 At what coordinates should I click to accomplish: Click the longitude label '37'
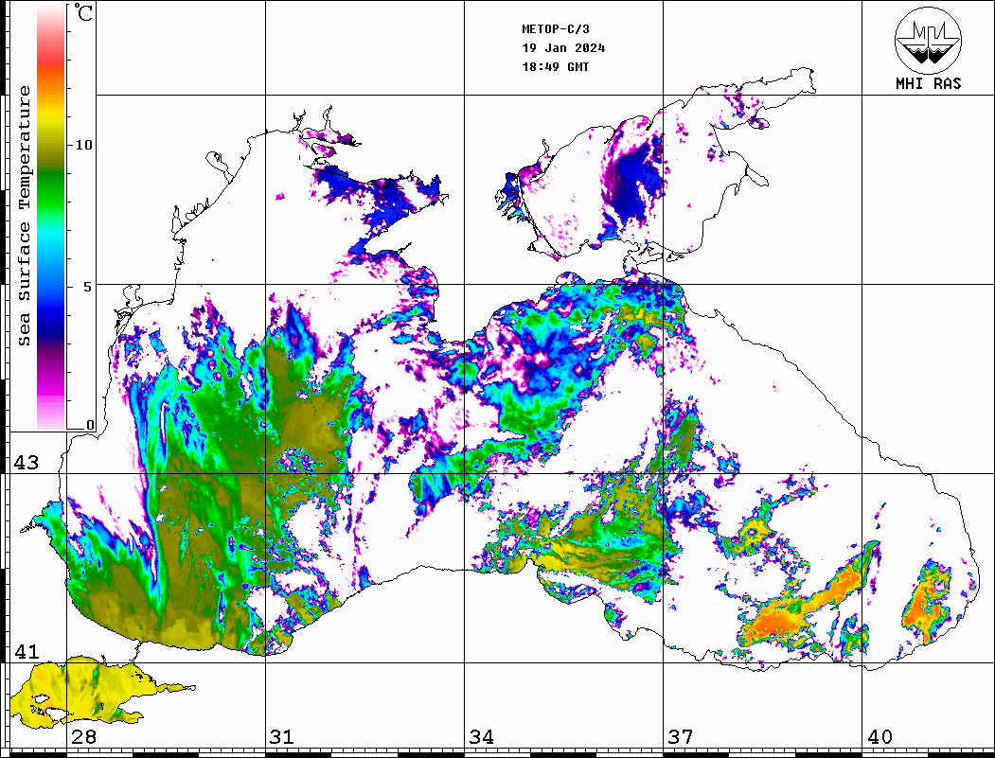click(x=681, y=737)
